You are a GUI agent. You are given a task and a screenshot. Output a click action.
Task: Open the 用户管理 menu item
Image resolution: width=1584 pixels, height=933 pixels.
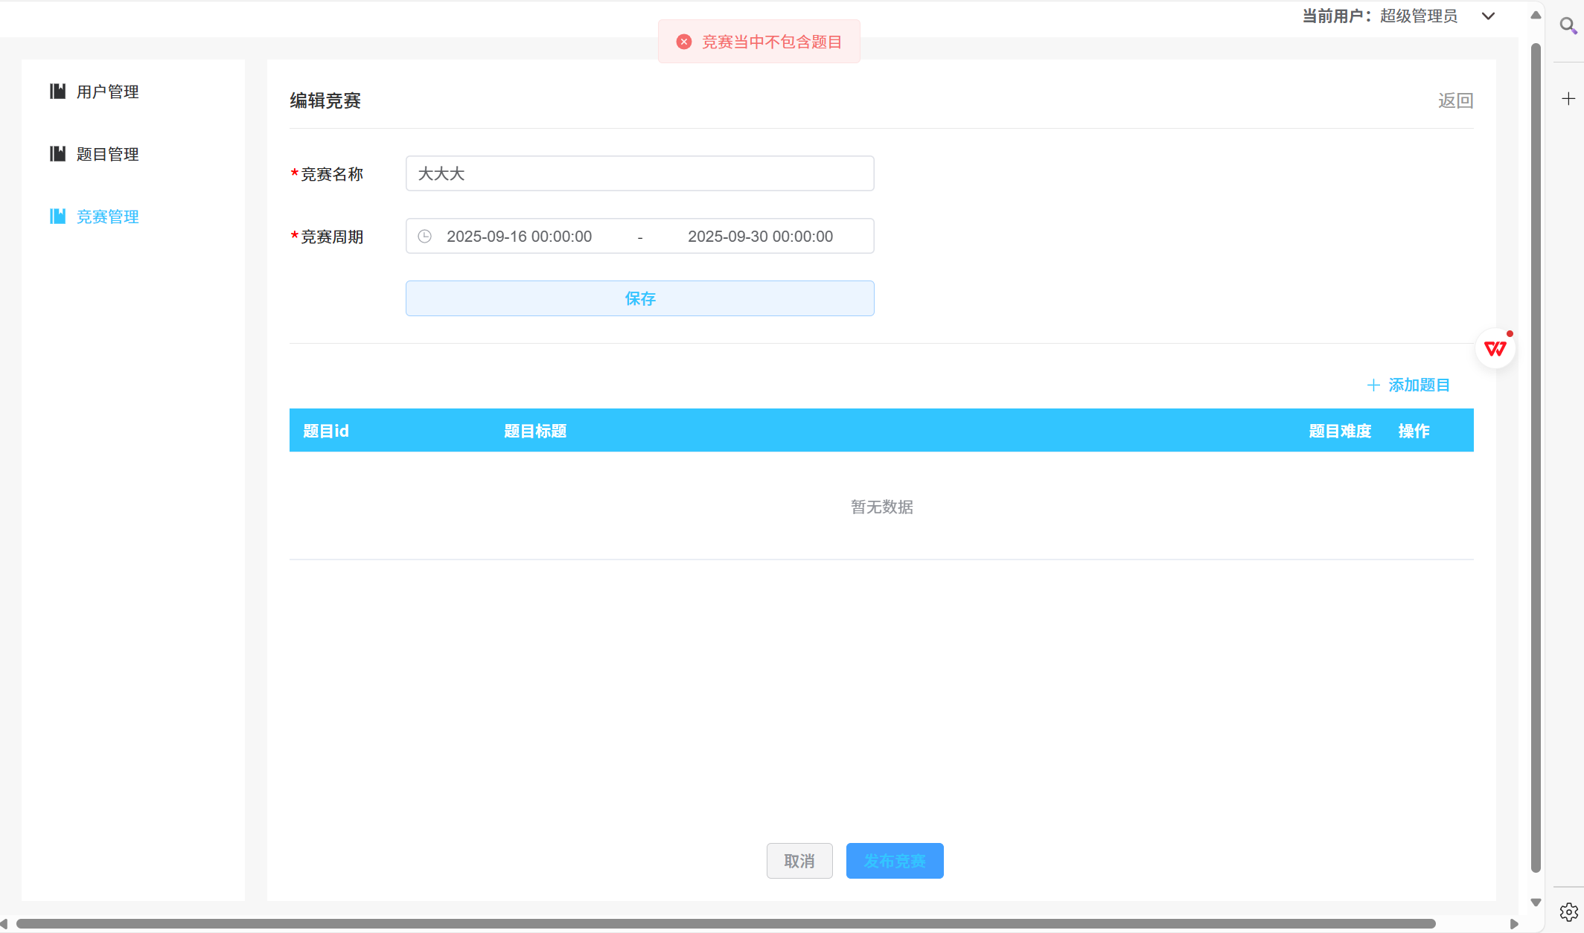(x=108, y=92)
